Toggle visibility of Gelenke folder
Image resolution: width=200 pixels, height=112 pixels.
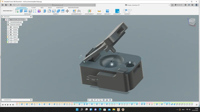[8, 32]
